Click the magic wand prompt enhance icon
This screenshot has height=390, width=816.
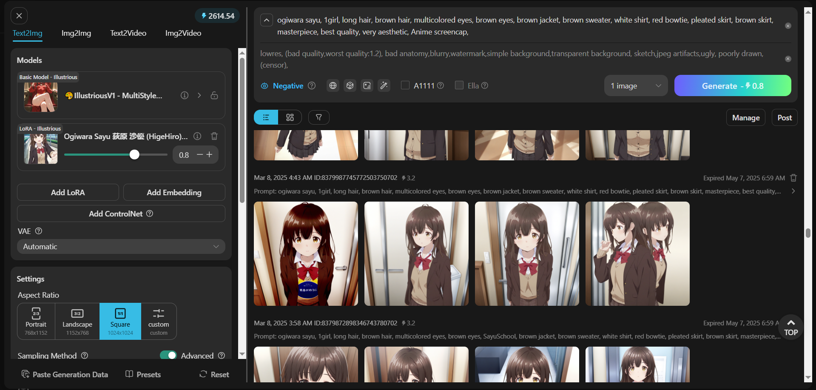[384, 85]
